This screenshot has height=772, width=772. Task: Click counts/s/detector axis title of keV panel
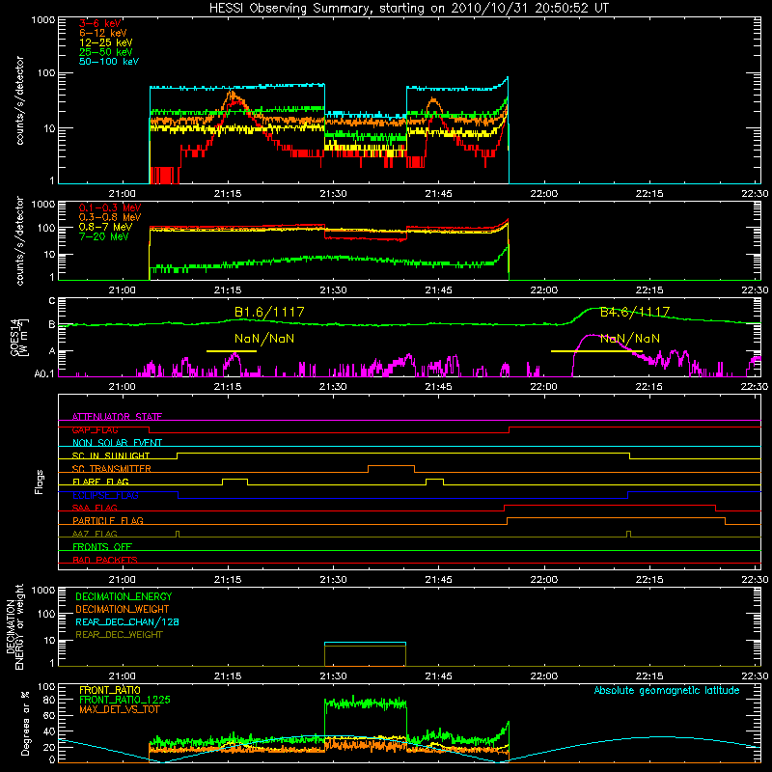[19, 100]
